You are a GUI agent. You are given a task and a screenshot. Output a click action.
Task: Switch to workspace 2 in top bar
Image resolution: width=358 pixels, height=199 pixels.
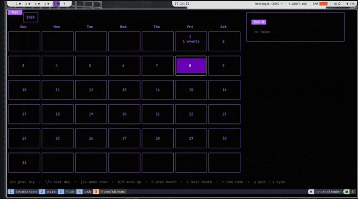click(28, 4)
